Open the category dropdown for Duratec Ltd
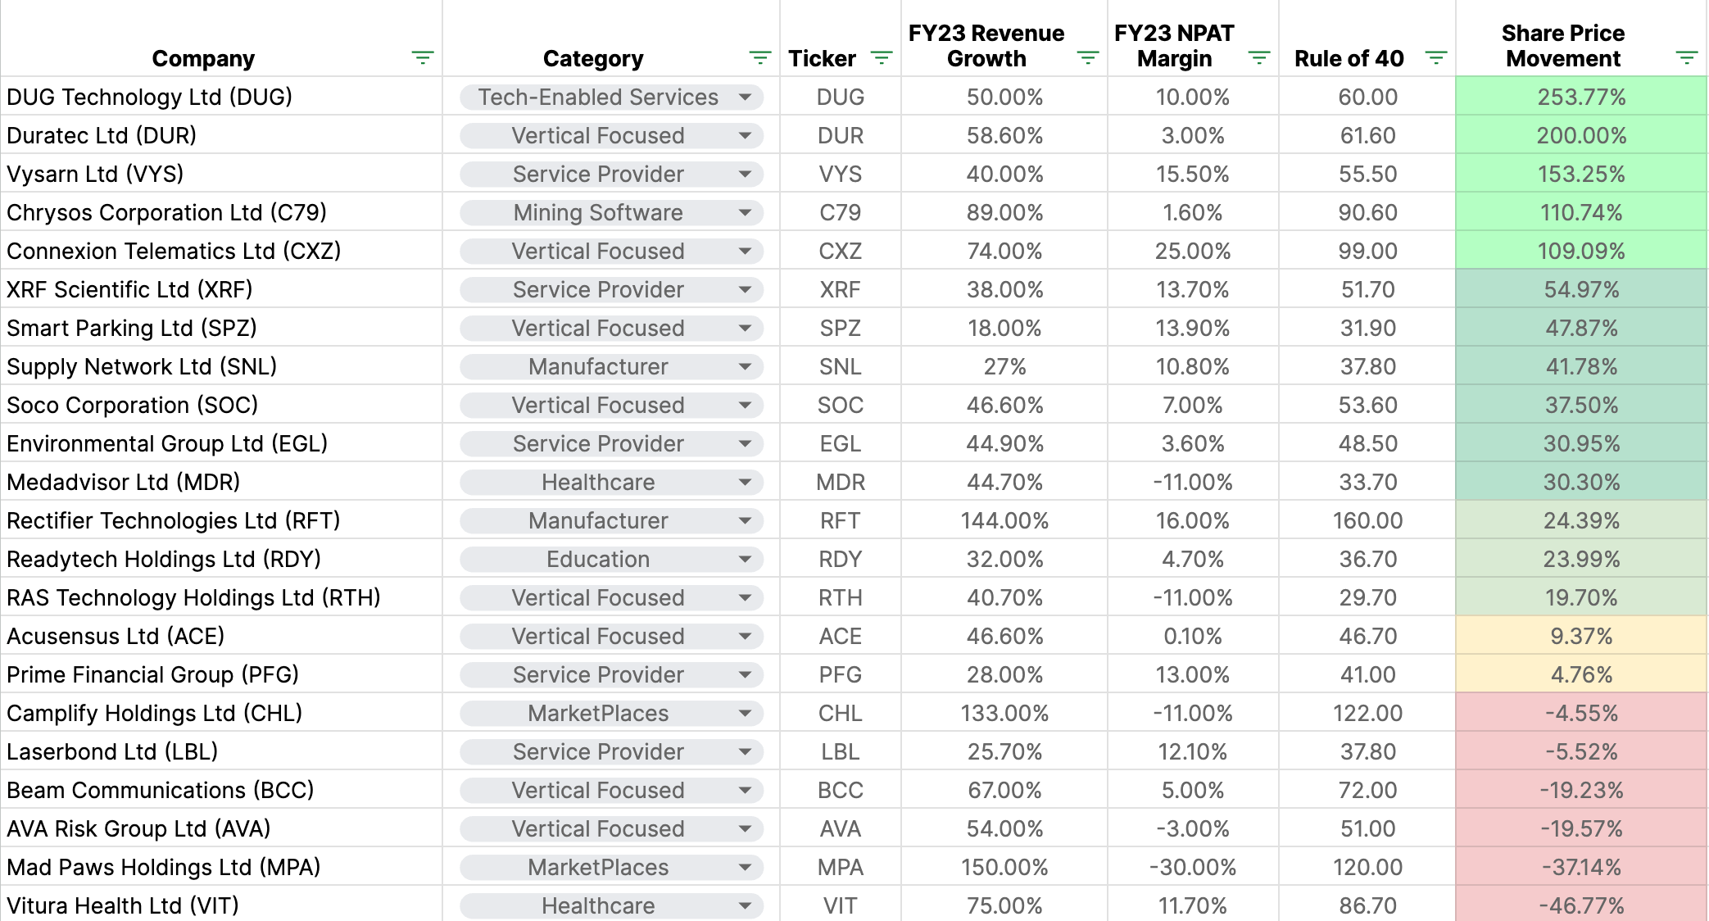The width and height of the screenshot is (1709, 921). 746,135
